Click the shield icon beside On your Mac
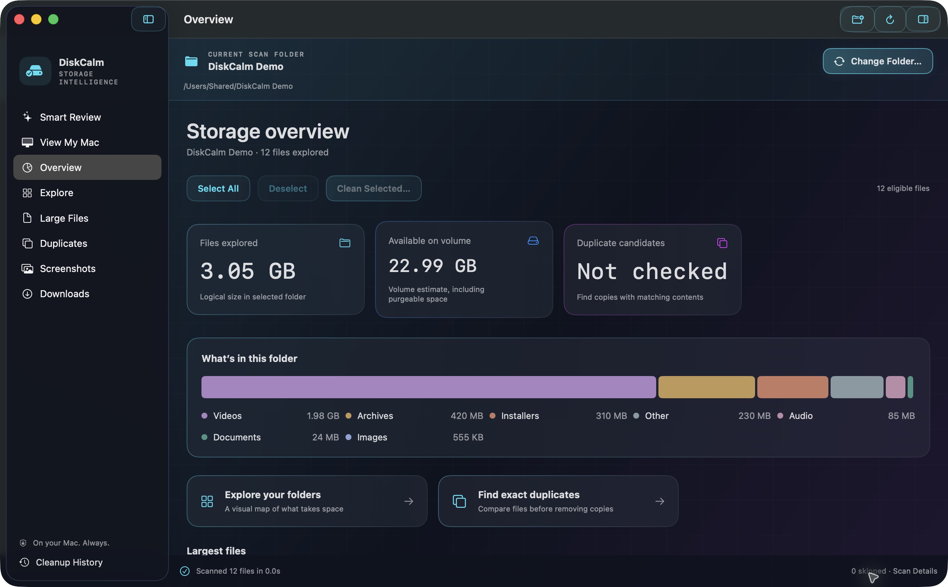Image resolution: width=948 pixels, height=587 pixels. click(23, 542)
